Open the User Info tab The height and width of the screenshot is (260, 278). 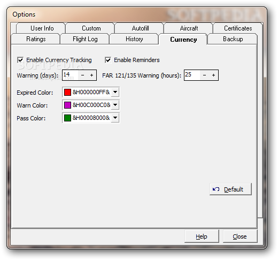(41, 28)
